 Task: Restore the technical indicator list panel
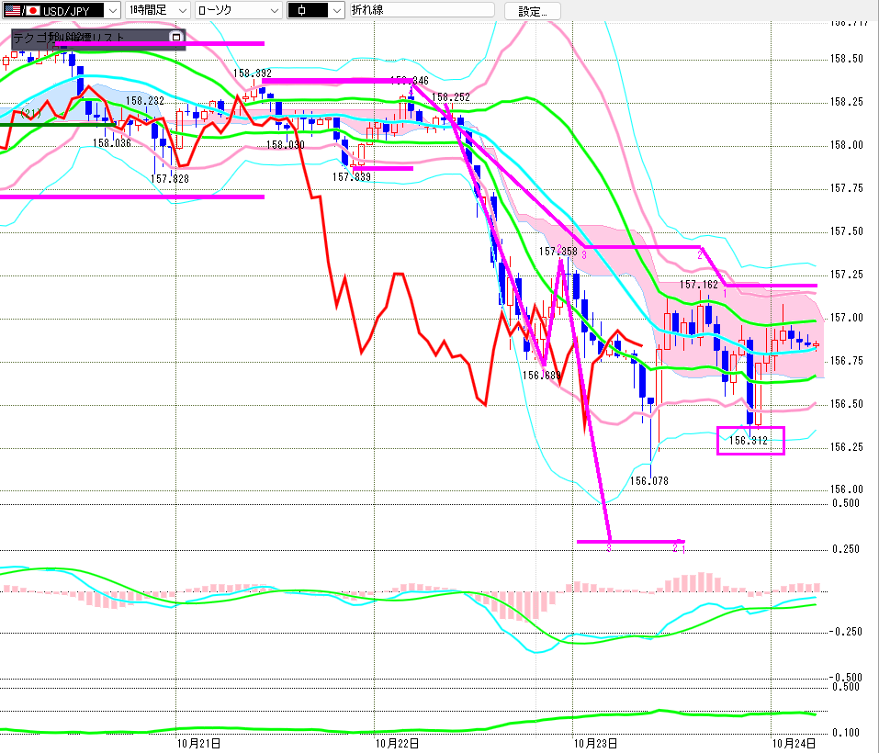tap(176, 37)
